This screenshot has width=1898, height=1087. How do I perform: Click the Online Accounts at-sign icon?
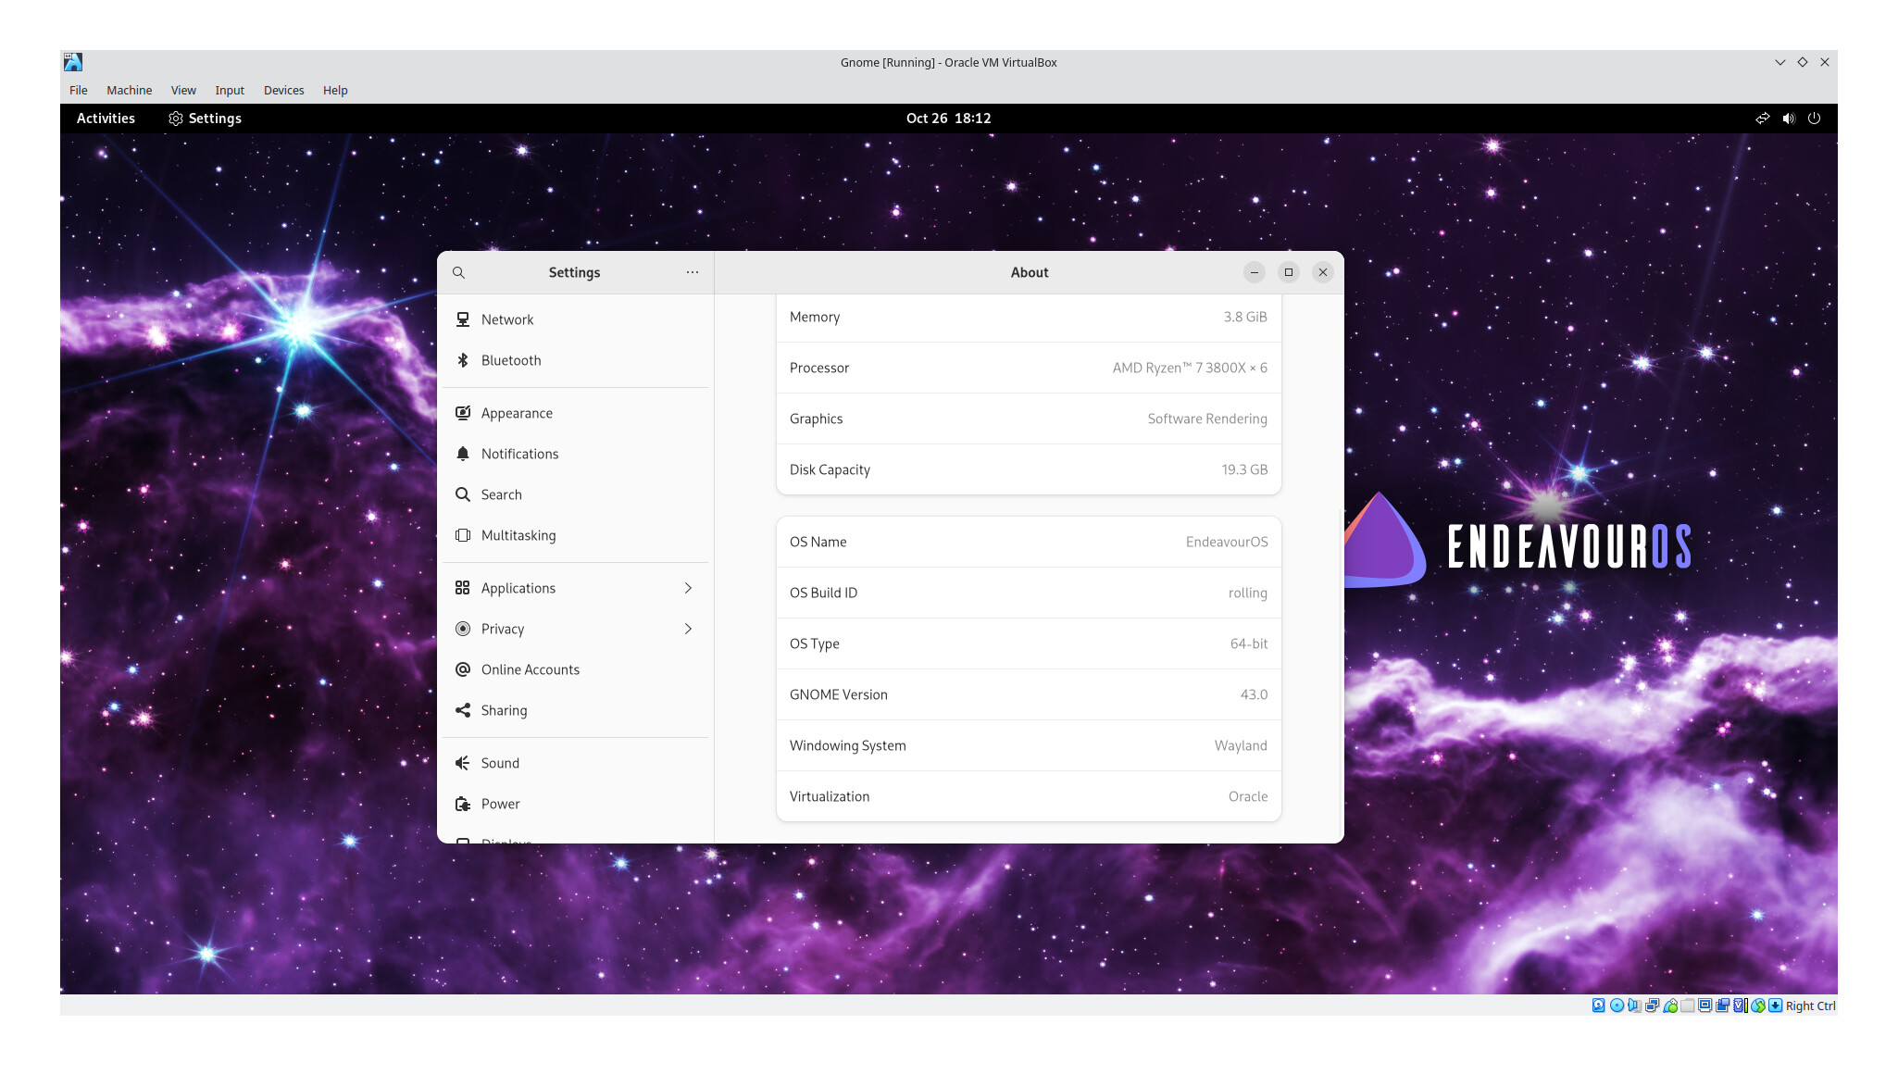pyautogui.click(x=463, y=669)
